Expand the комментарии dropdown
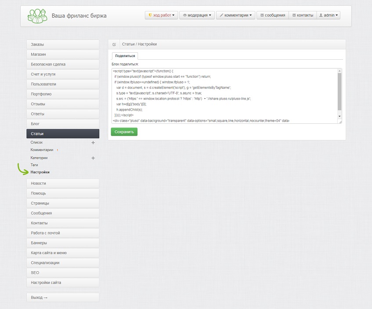This screenshot has width=372, height=309. [235, 15]
